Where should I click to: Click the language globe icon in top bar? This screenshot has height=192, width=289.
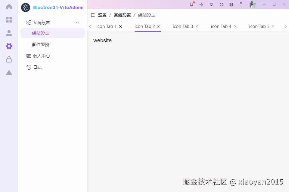pos(201,4)
